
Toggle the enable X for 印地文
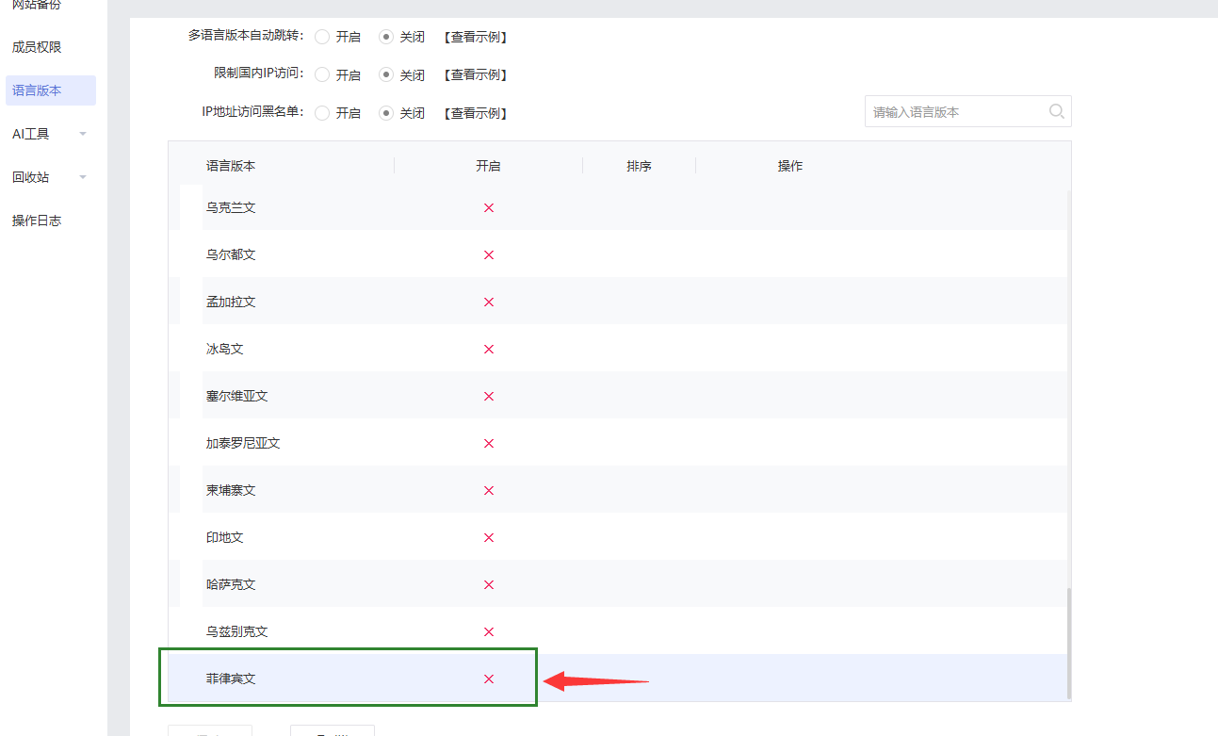point(488,537)
